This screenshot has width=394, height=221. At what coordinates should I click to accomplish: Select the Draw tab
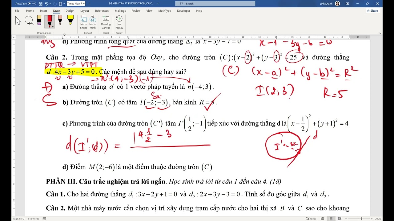(56, 11)
